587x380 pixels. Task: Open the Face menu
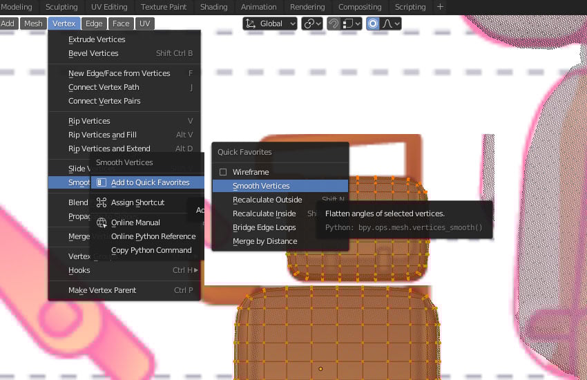[x=121, y=23]
